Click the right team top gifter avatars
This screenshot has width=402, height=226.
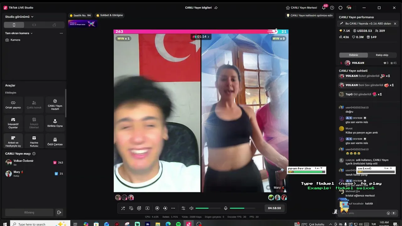pos(278,197)
